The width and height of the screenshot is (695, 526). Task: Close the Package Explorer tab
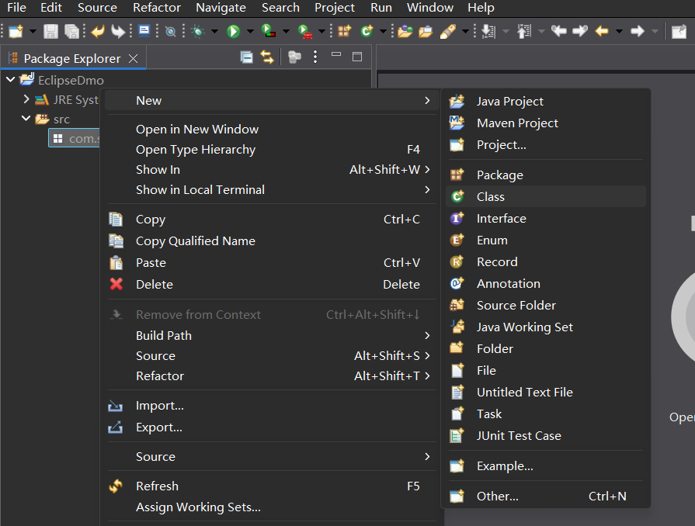pos(133,58)
